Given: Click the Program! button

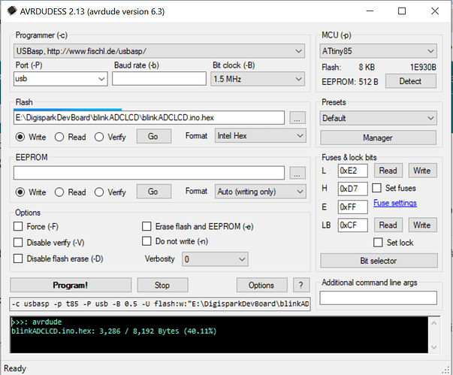Looking at the screenshot, I should coord(71,285).
